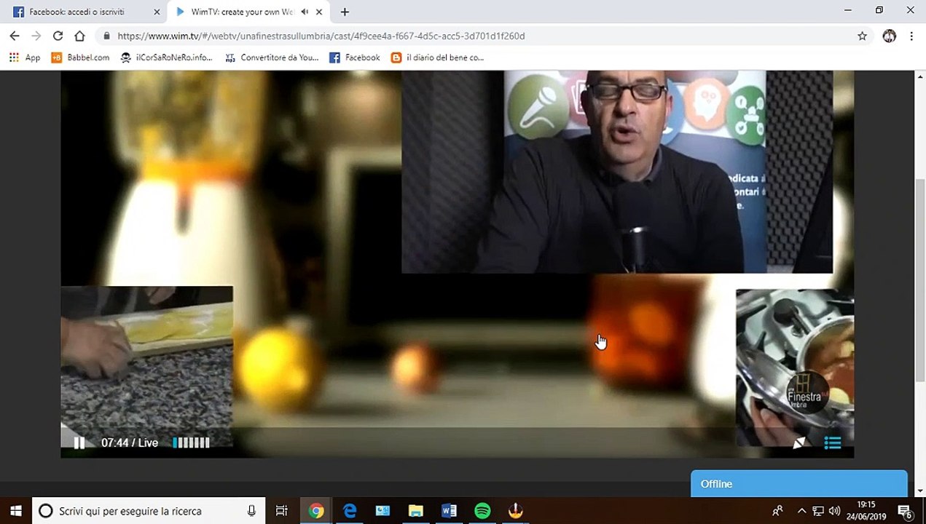Open the ilCorSaRoNeRo.info bookmark

click(167, 57)
